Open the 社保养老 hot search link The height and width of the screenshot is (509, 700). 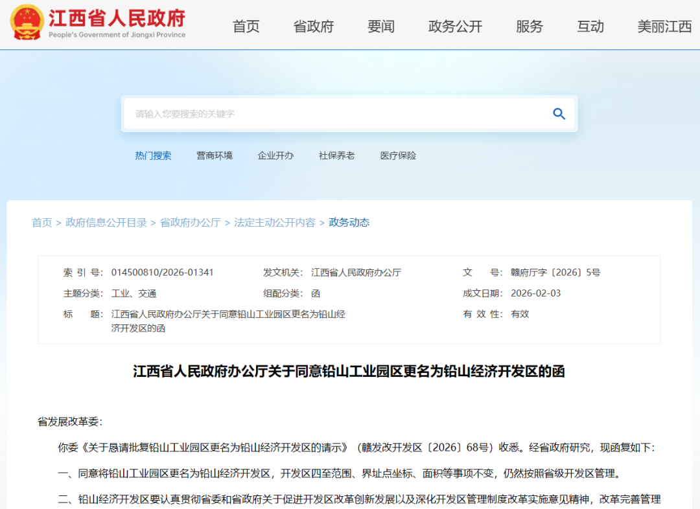click(336, 155)
